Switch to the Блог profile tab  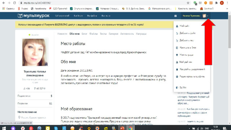pos(84,34)
